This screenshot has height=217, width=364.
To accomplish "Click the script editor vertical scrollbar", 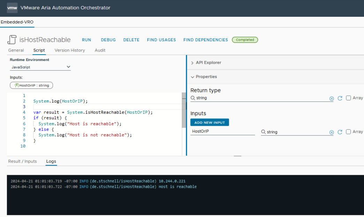I will click(x=184, y=110).
